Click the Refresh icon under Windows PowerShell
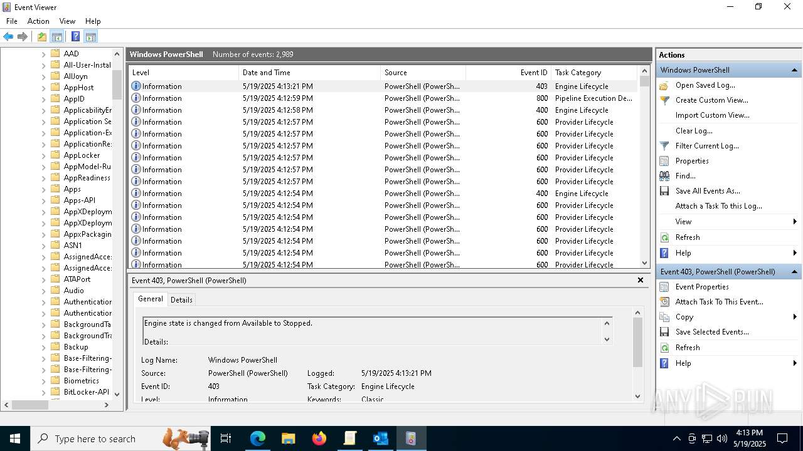This screenshot has width=803, height=451. click(x=664, y=237)
